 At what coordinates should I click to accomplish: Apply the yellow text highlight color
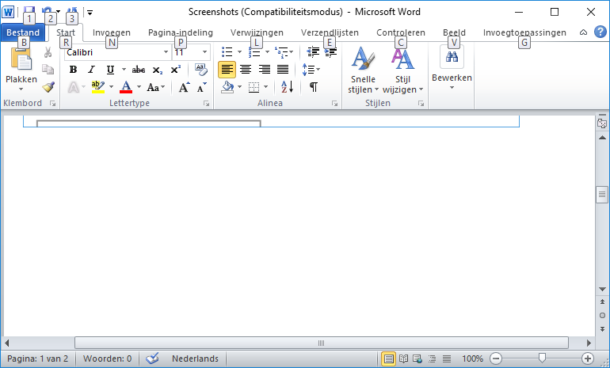click(x=98, y=87)
